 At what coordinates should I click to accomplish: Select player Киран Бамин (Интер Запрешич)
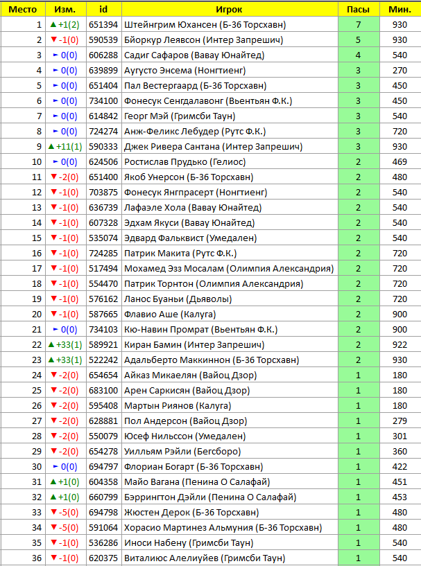click(x=194, y=345)
